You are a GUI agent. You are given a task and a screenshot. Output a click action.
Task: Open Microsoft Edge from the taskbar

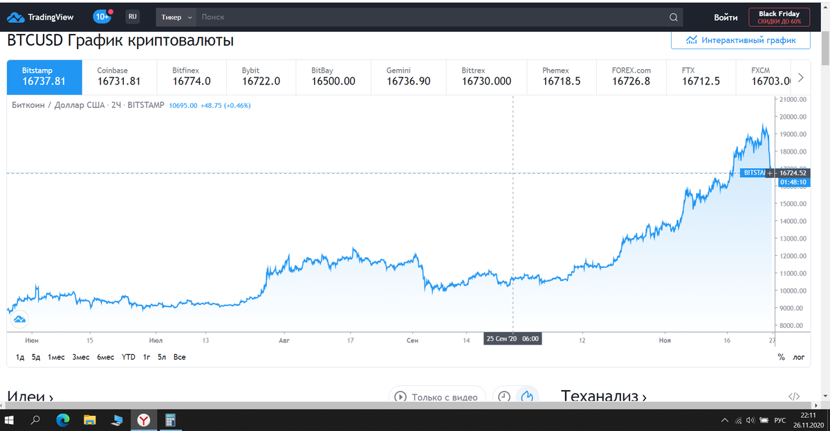63,420
